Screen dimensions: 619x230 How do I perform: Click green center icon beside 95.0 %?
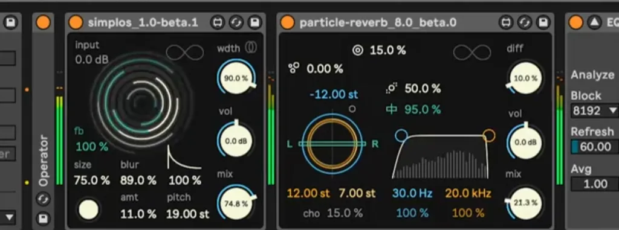pyautogui.click(x=391, y=109)
